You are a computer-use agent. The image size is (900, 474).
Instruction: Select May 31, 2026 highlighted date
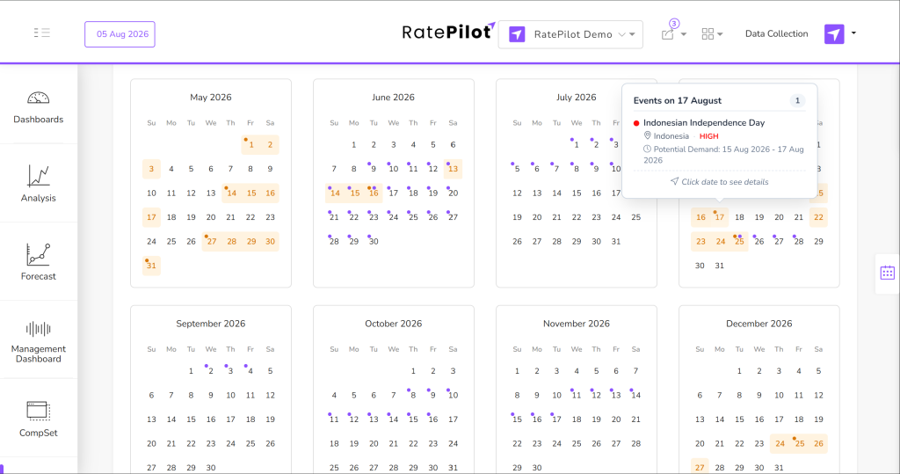[151, 266]
